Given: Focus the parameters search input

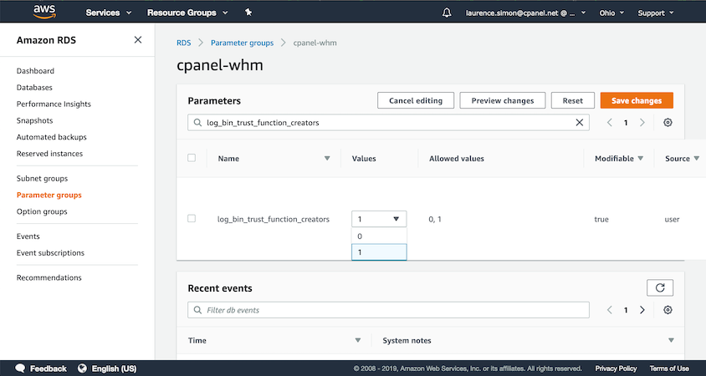Looking at the screenshot, I should 388,122.
